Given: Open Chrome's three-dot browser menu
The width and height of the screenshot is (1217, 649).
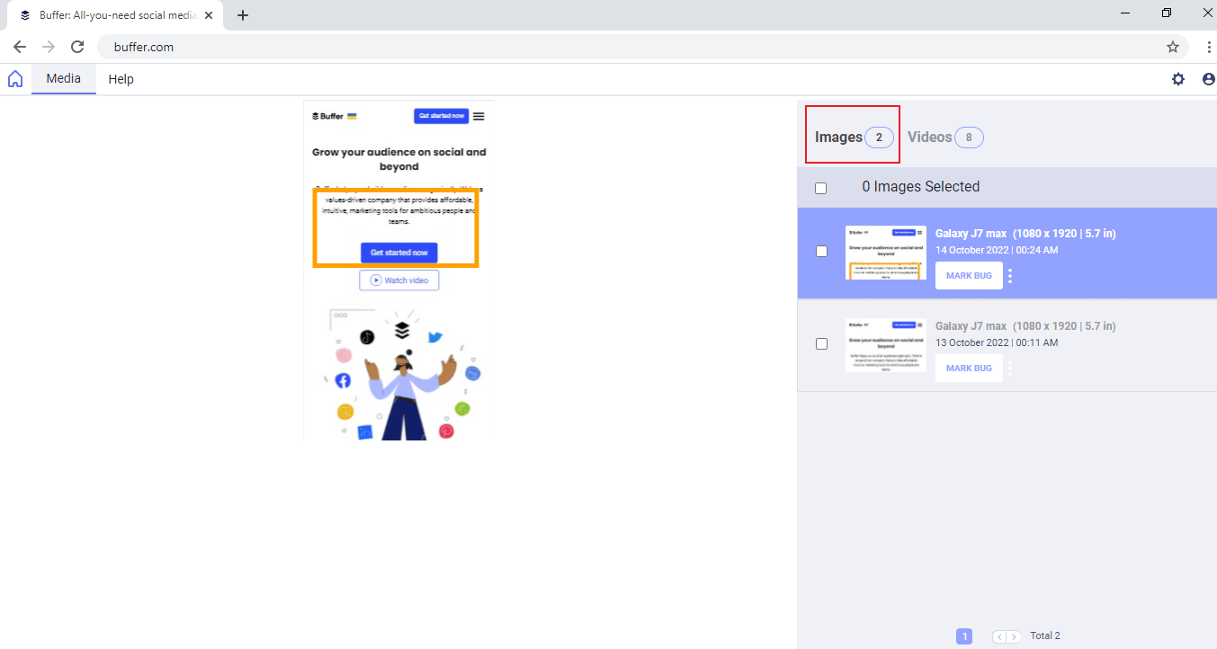Looking at the screenshot, I should coord(1208,46).
